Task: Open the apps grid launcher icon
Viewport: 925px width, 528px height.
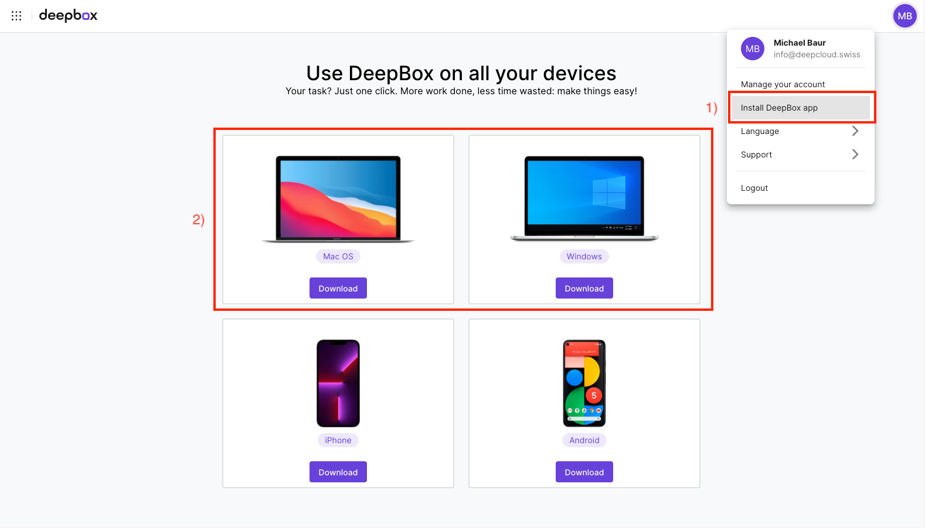Action: tap(16, 16)
